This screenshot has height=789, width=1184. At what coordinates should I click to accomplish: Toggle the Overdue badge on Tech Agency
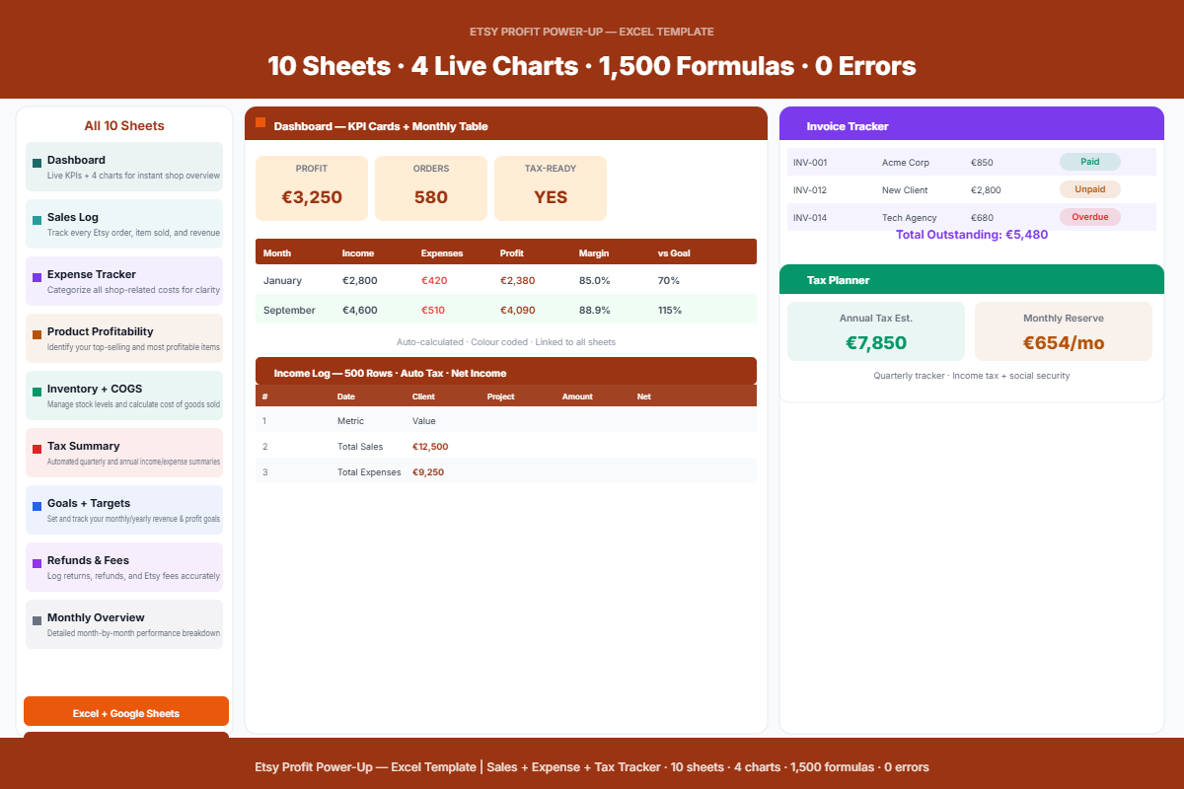pos(1089,217)
